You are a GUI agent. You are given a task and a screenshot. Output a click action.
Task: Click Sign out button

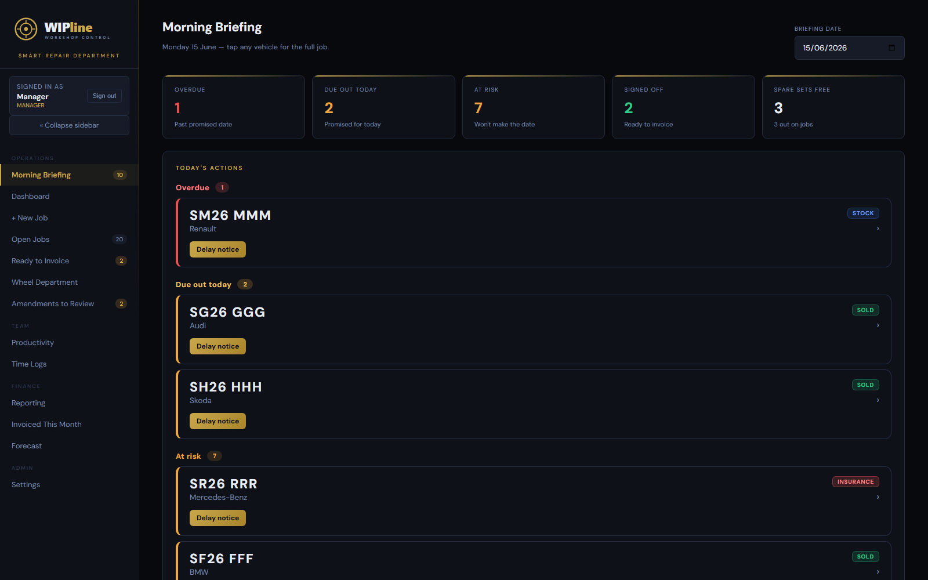[x=104, y=96]
